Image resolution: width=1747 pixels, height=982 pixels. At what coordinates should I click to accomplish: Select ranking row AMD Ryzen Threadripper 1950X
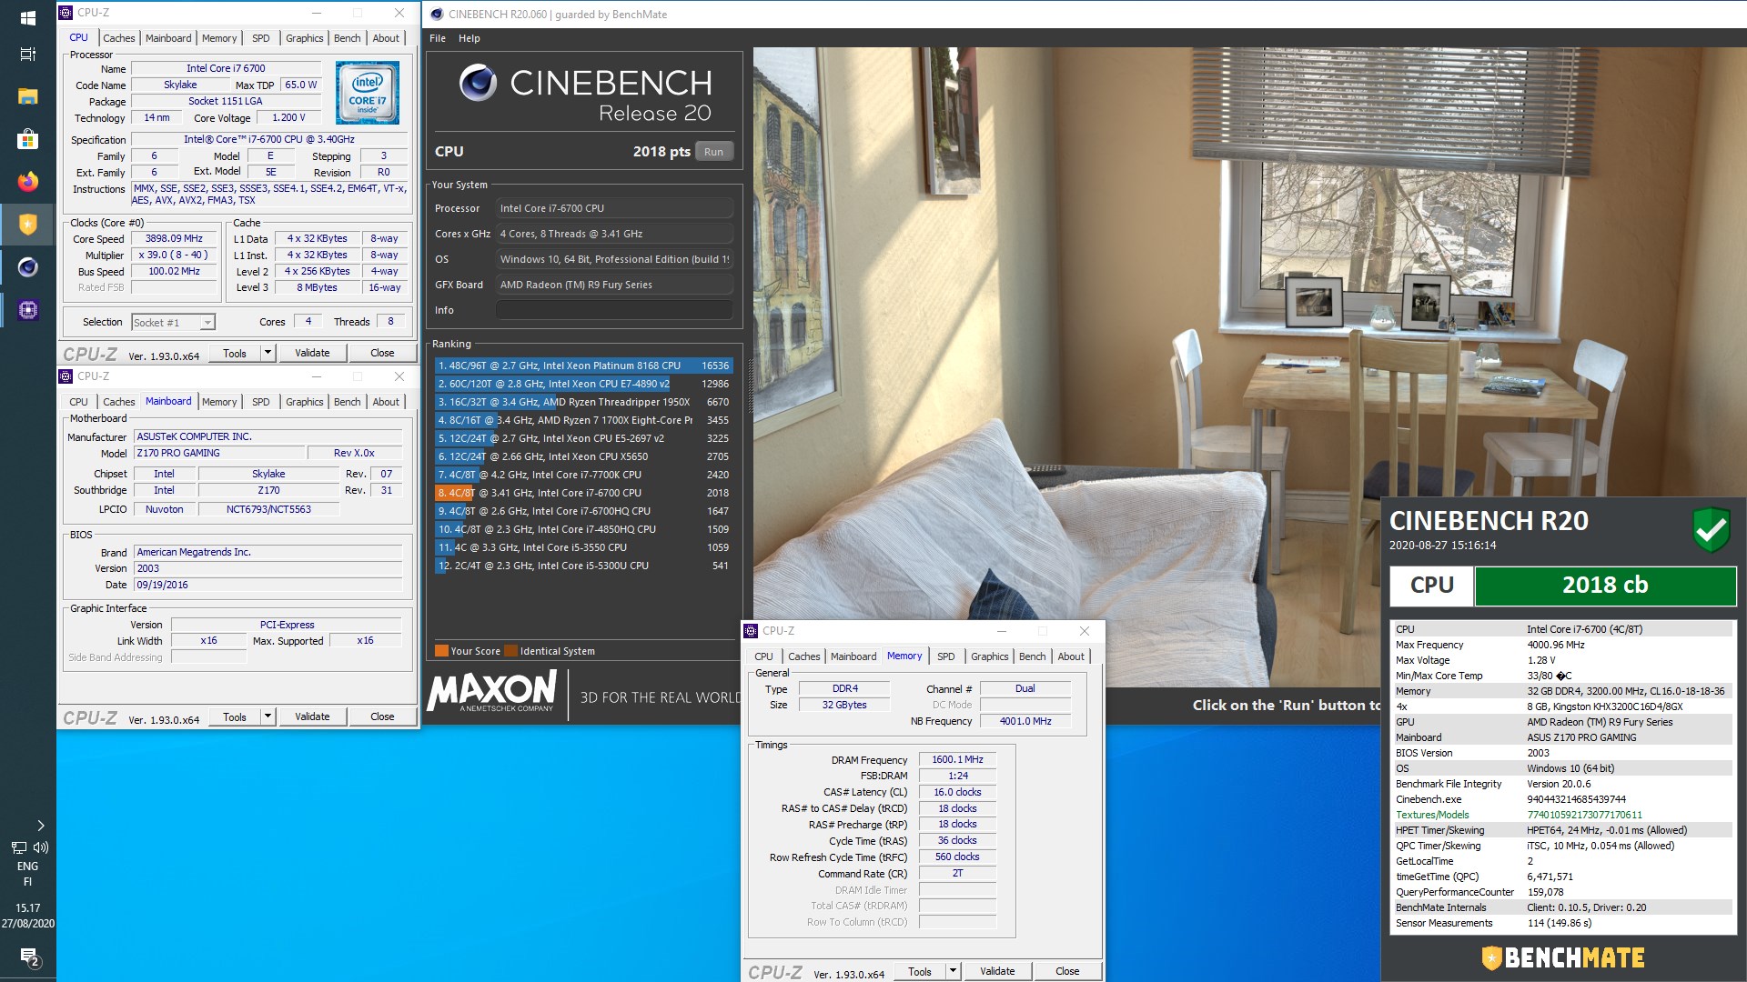(582, 402)
